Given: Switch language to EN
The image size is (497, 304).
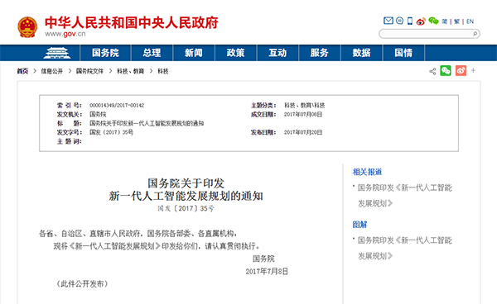Looking at the screenshot, I should (470, 21).
